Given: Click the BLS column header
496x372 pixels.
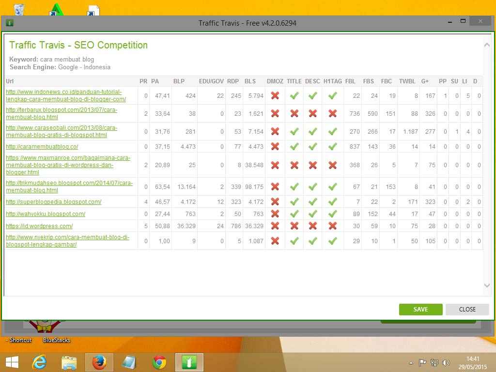Looking at the screenshot, I should 250,81.
